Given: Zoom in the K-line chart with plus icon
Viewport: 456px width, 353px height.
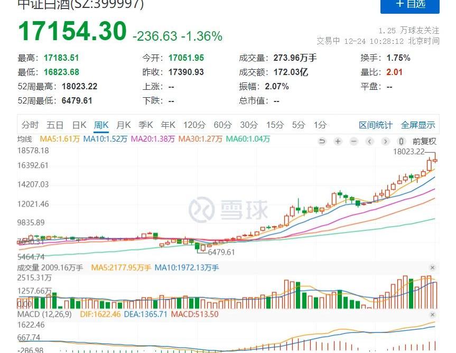Looking at the screenshot, I should tap(338, 141).
